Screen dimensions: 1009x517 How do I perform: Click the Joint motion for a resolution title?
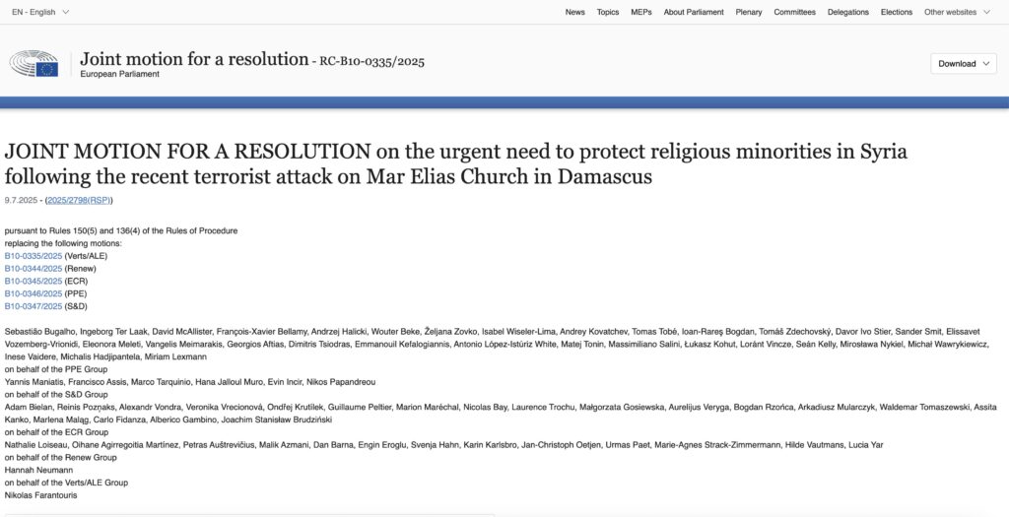(x=194, y=59)
